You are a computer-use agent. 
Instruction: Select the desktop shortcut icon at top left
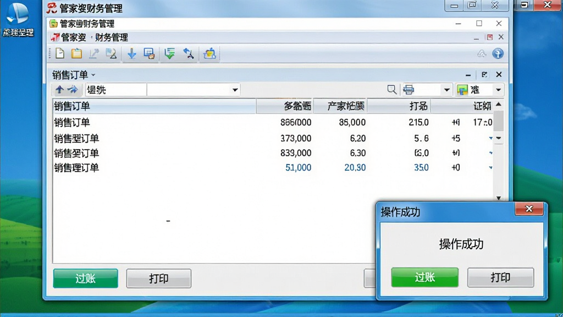pos(17,20)
